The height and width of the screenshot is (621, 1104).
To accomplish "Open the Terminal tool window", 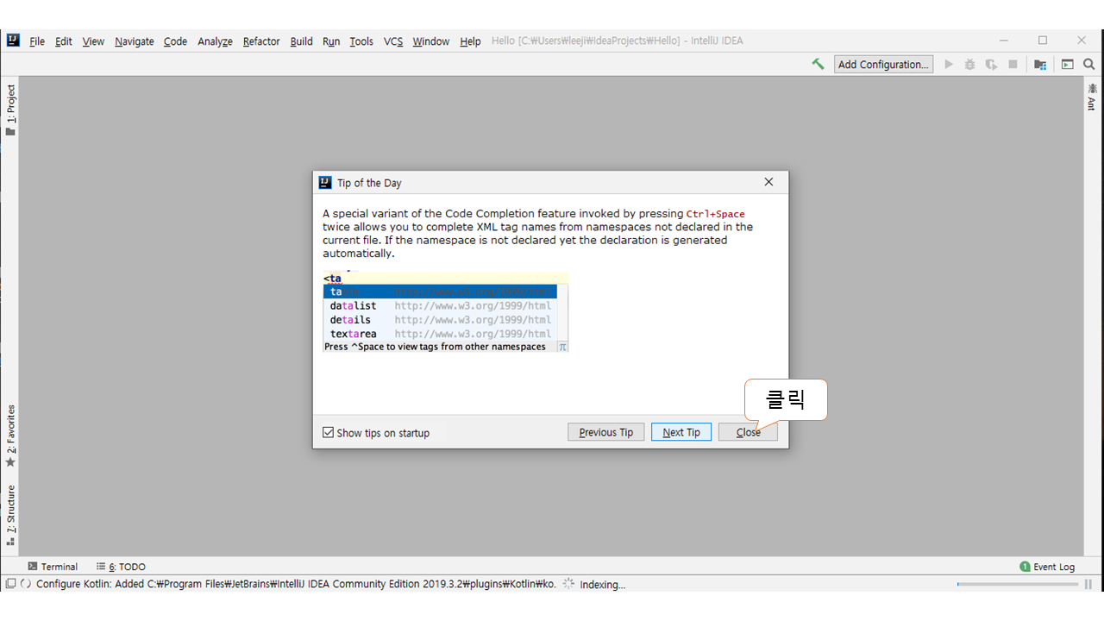I will coord(53,567).
